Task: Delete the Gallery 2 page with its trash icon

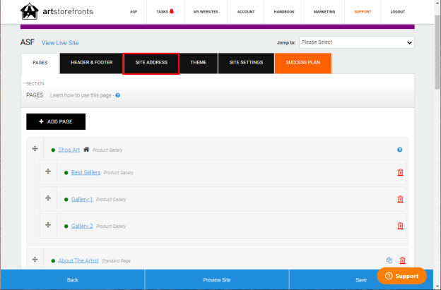Action: pos(400,226)
